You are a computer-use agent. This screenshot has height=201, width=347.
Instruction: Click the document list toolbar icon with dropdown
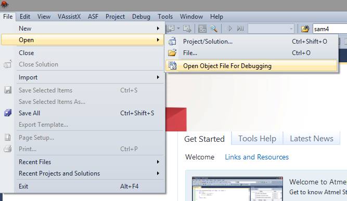pyautogui.click(x=171, y=29)
